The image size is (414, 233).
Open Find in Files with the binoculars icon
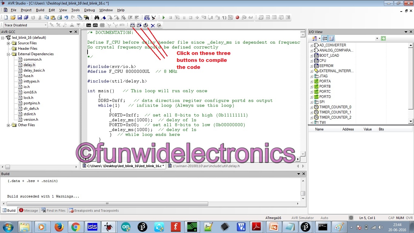pyautogui.click(x=97, y=17)
